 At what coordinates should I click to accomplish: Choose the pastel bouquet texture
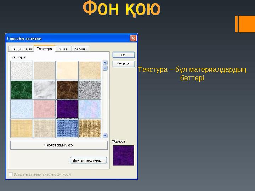pyautogui.click(x=90, y=109)
